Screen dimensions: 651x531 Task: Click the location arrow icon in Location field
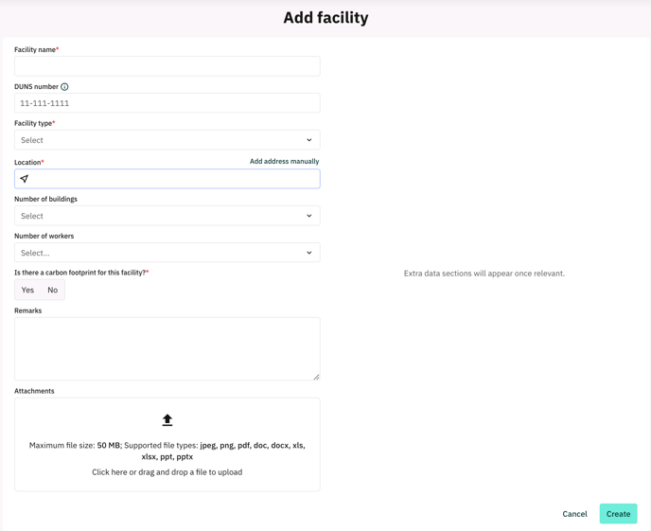coord(24,179)
